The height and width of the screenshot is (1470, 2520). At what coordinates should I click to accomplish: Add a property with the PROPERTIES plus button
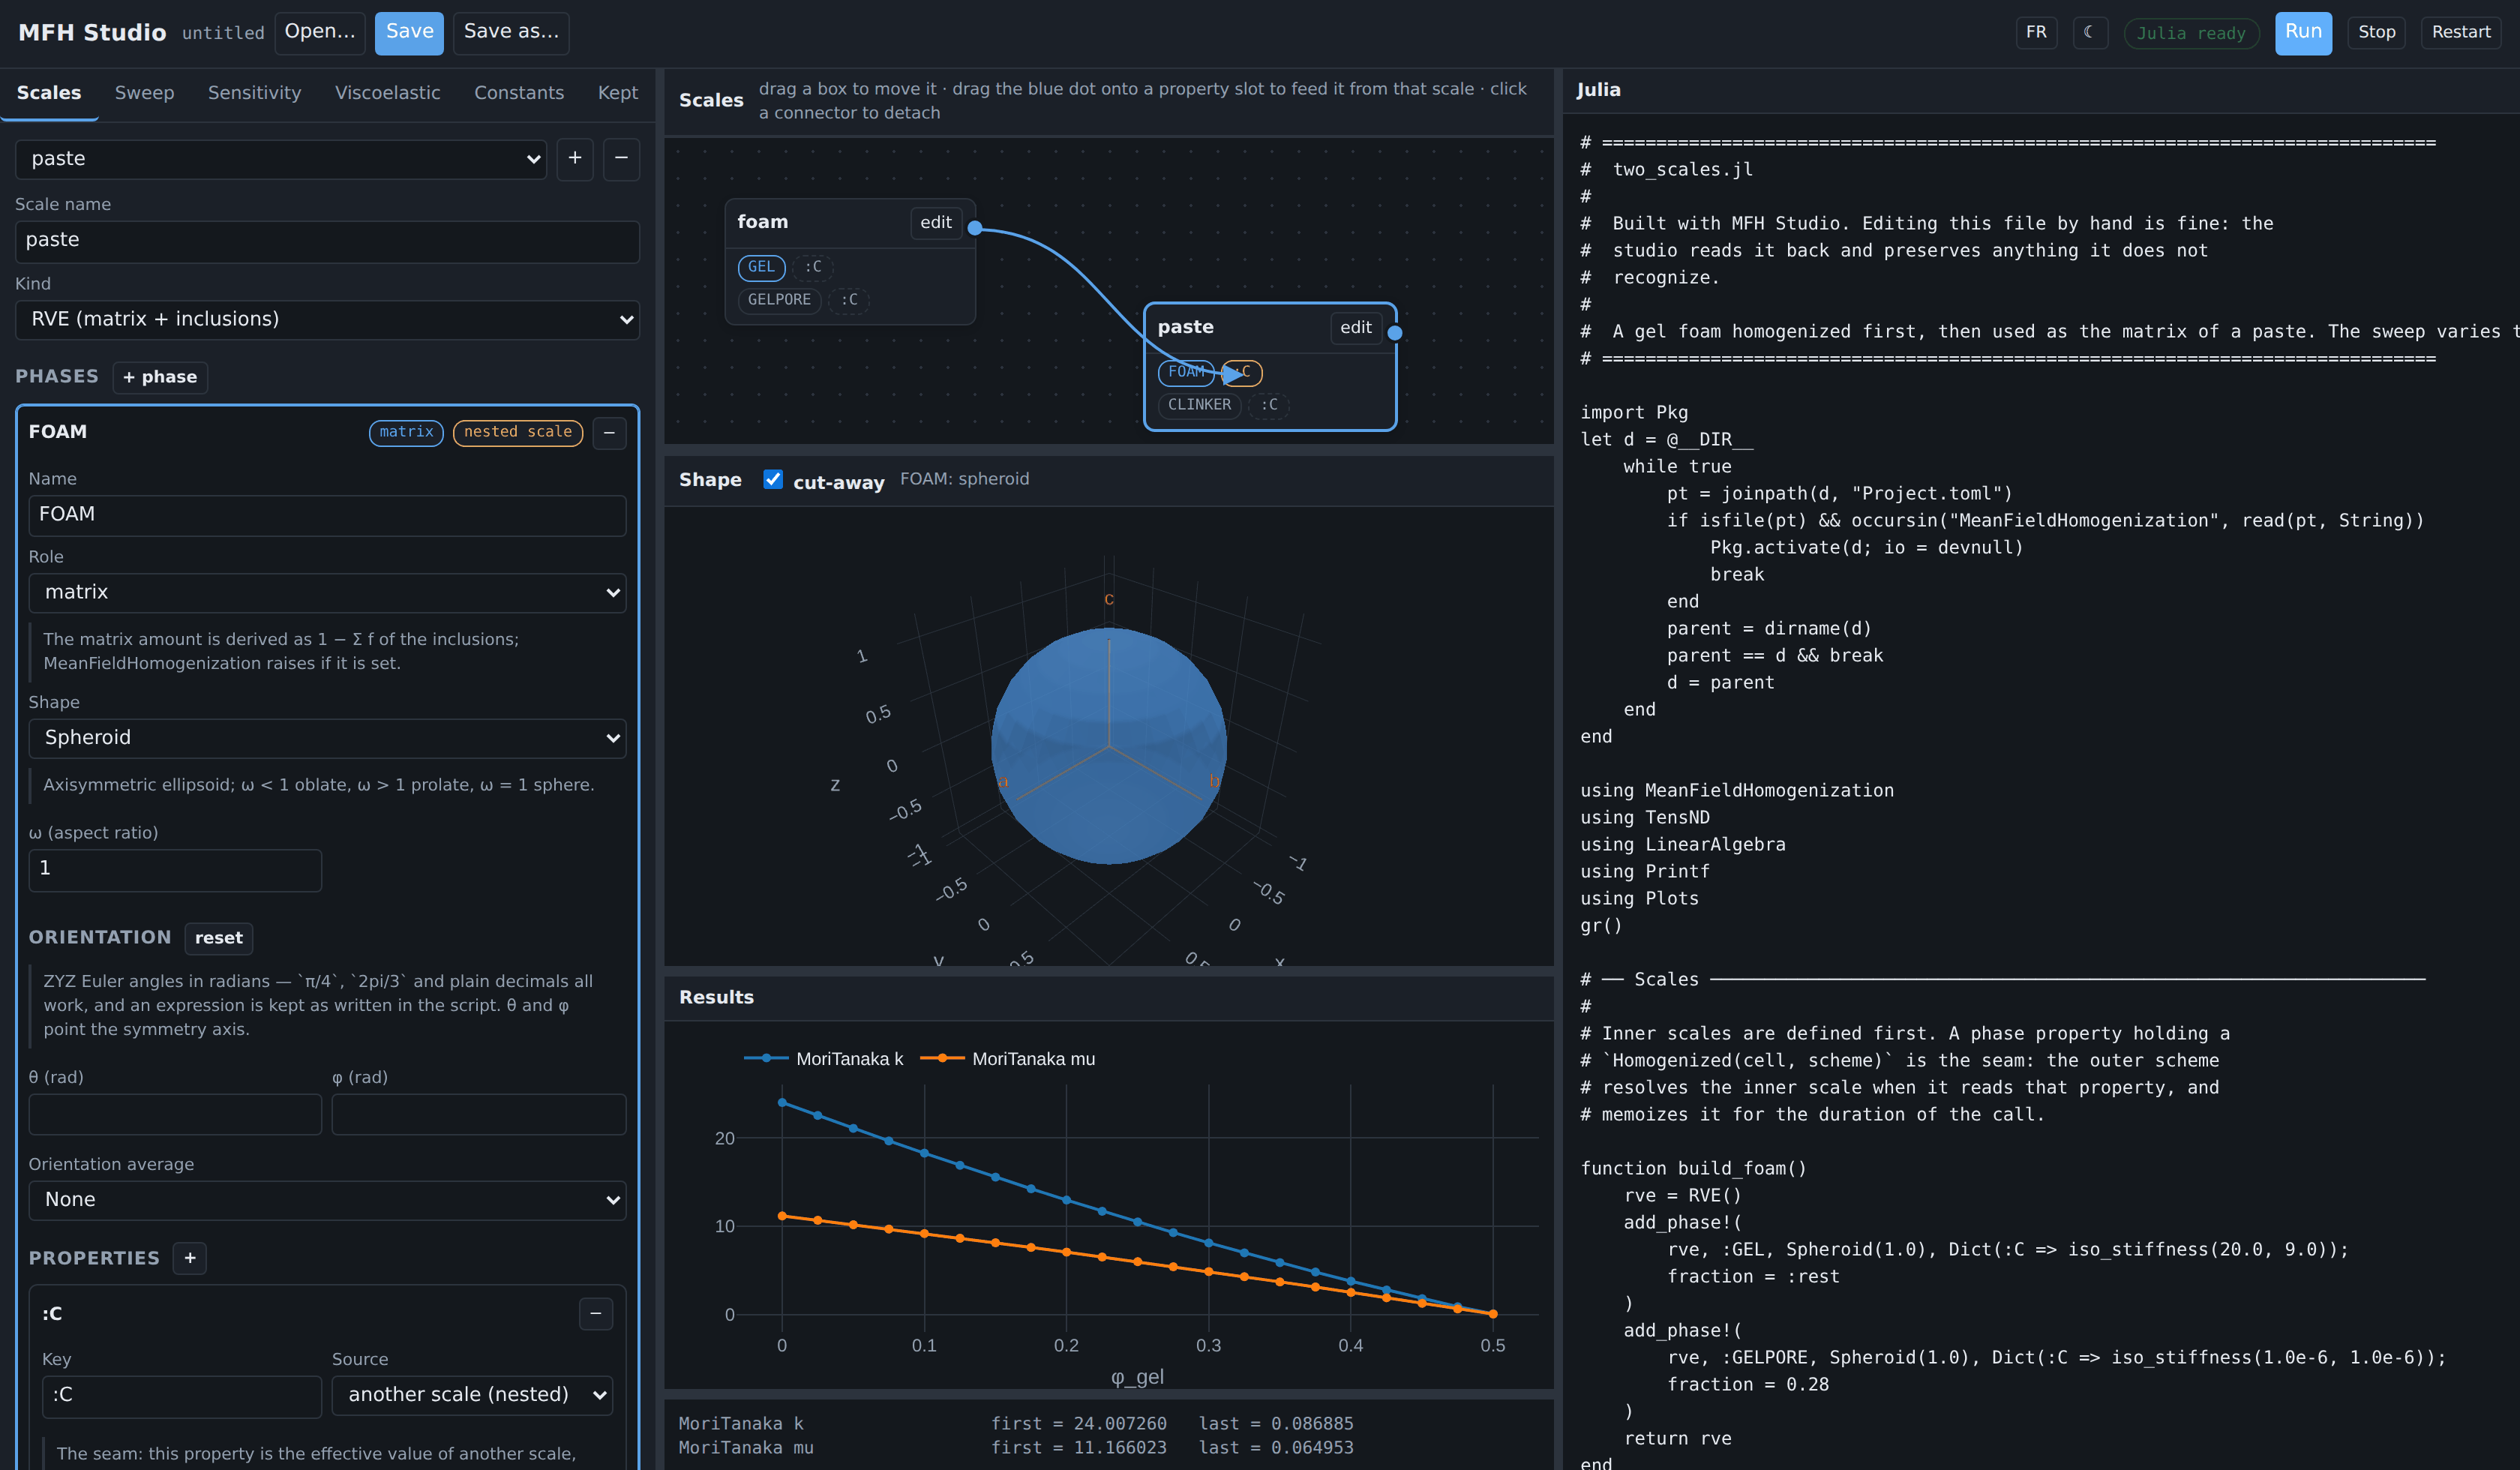tap(190, 1258)
